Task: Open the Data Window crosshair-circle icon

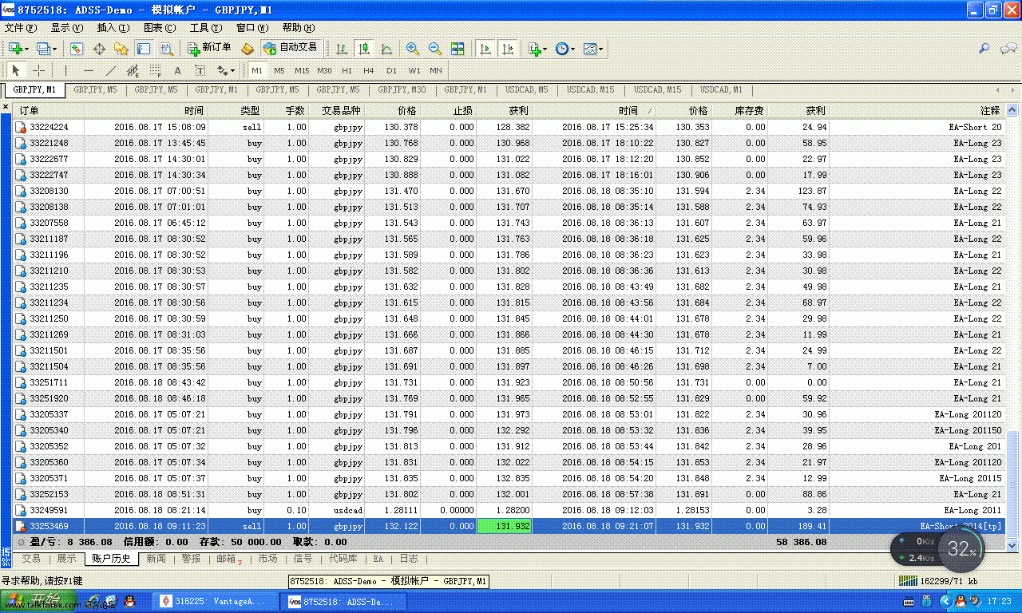Action: (99, 49)
